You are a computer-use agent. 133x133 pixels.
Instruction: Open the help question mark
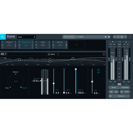point(125,37)
